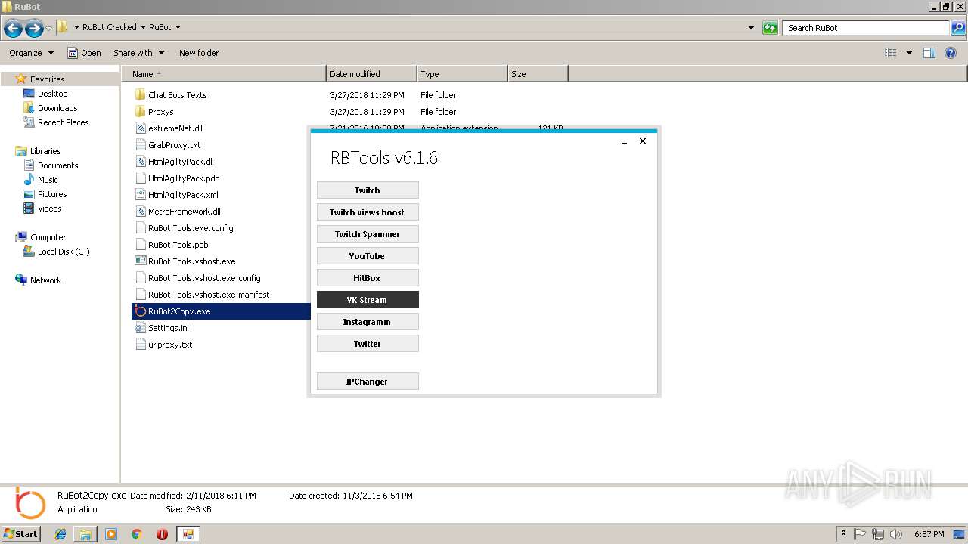Change the view layout icon
The height and width of the screenshot is (544, 968).
[891, 53]
